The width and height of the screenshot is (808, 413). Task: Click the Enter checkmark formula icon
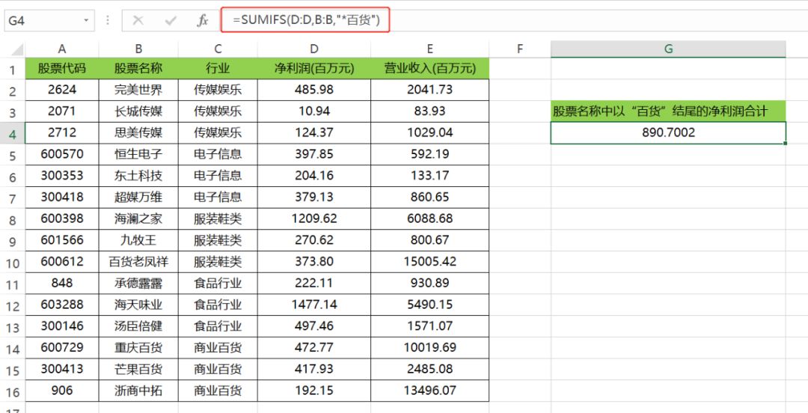pyautogui.click(x=171, y=21)
